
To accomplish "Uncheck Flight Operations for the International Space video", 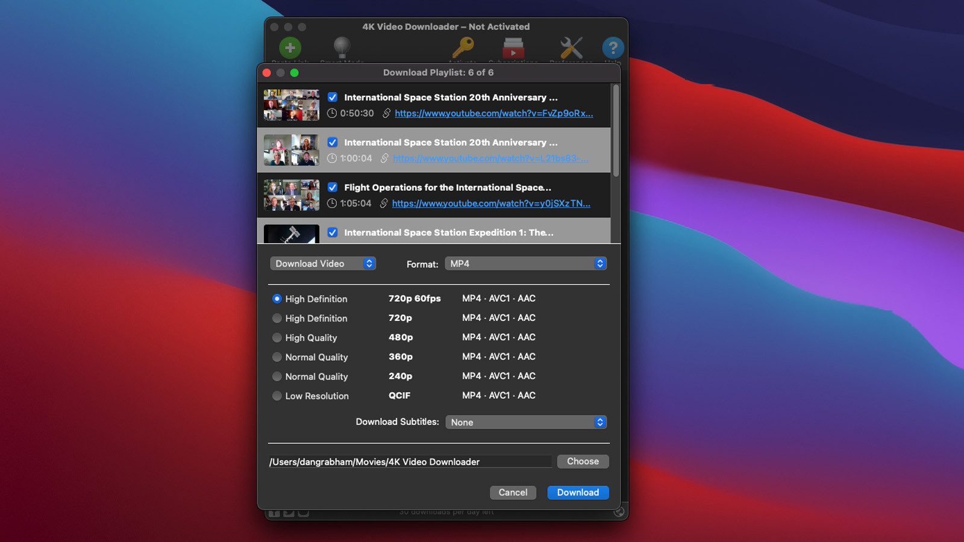I will click(x=333, y=187).
